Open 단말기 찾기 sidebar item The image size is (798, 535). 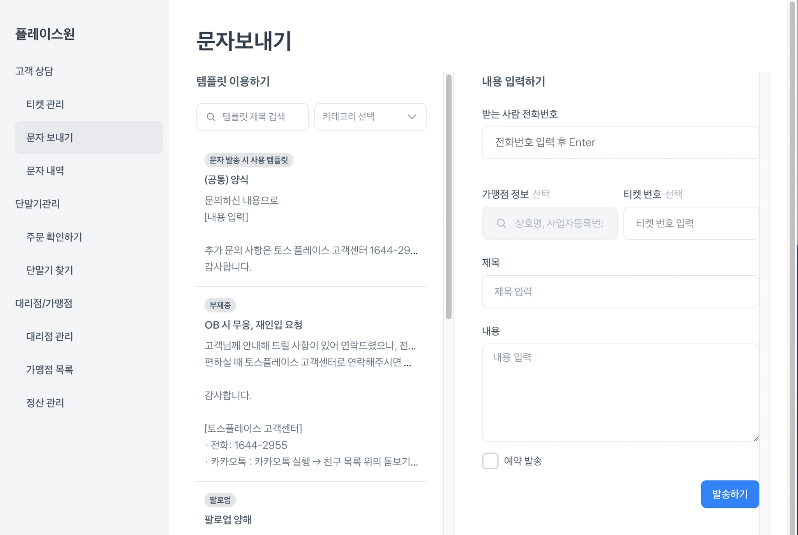pos(49,270)
